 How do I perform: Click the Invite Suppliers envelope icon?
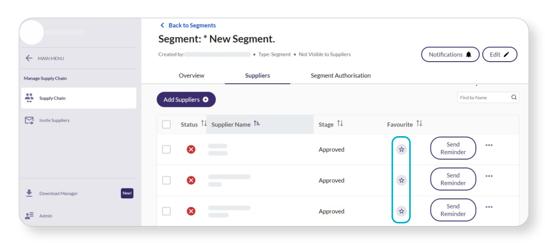click(29, 121)
